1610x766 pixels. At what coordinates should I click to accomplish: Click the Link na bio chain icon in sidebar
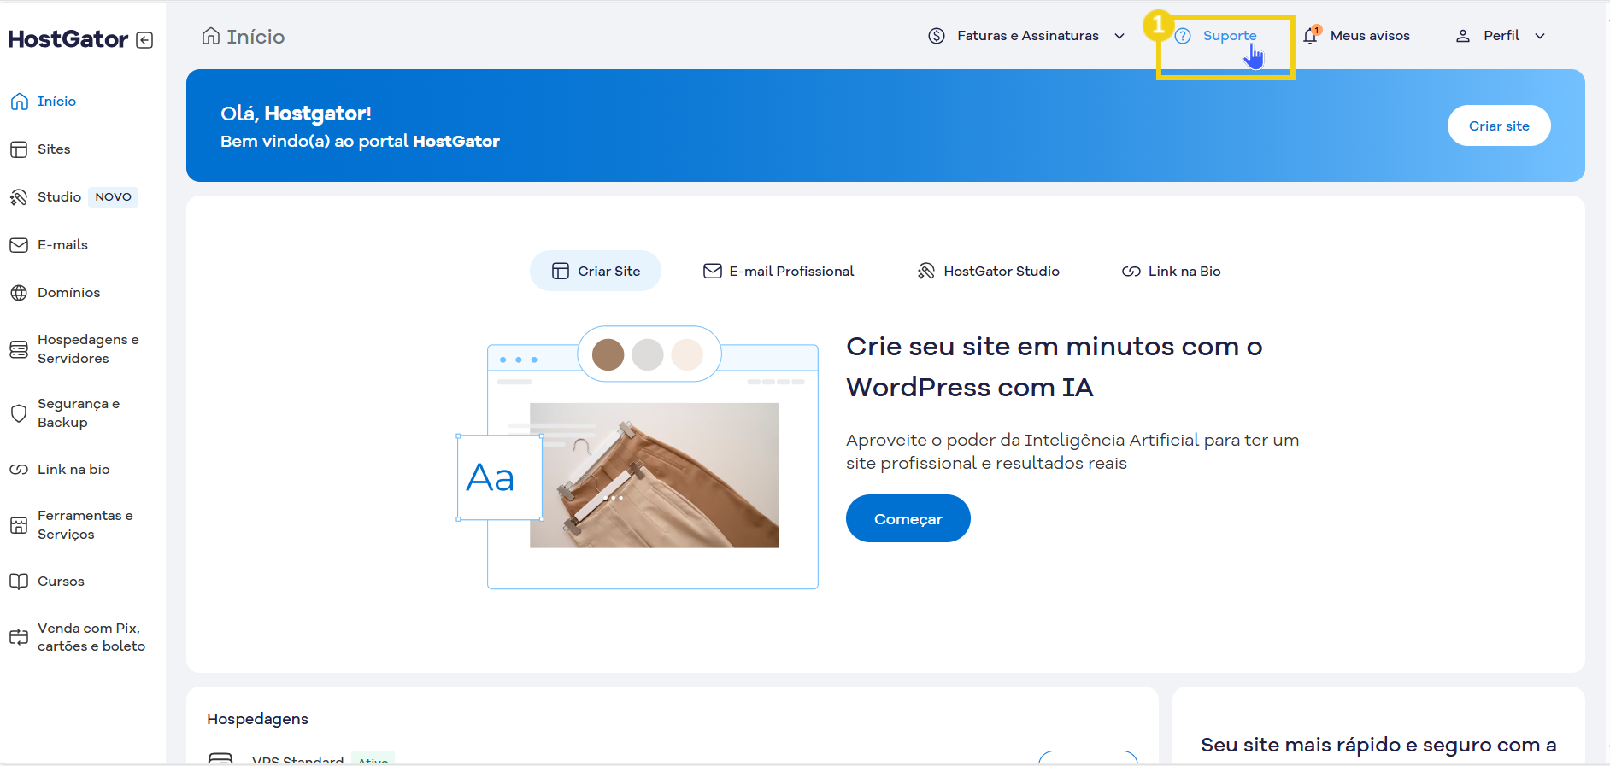[x=19, y=470]
